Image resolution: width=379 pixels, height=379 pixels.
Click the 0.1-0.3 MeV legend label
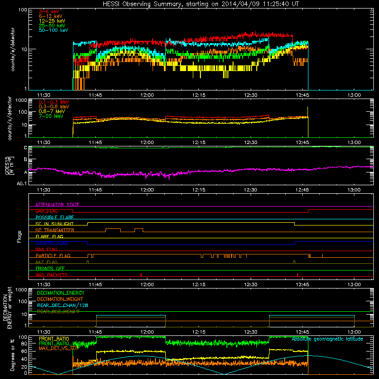[54, 102]
